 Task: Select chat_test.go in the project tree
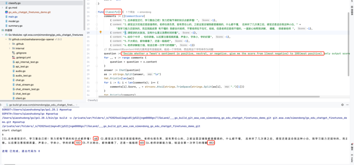23,94
